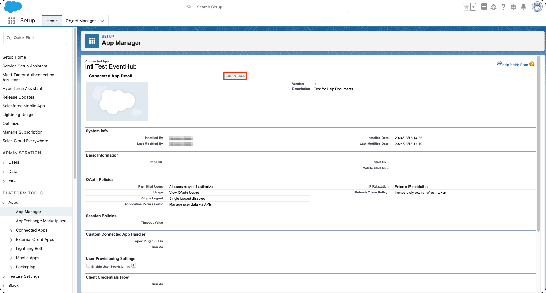The image size is (546, 293).
Task: Open the Setup gear menu
Action: (514, 7)
